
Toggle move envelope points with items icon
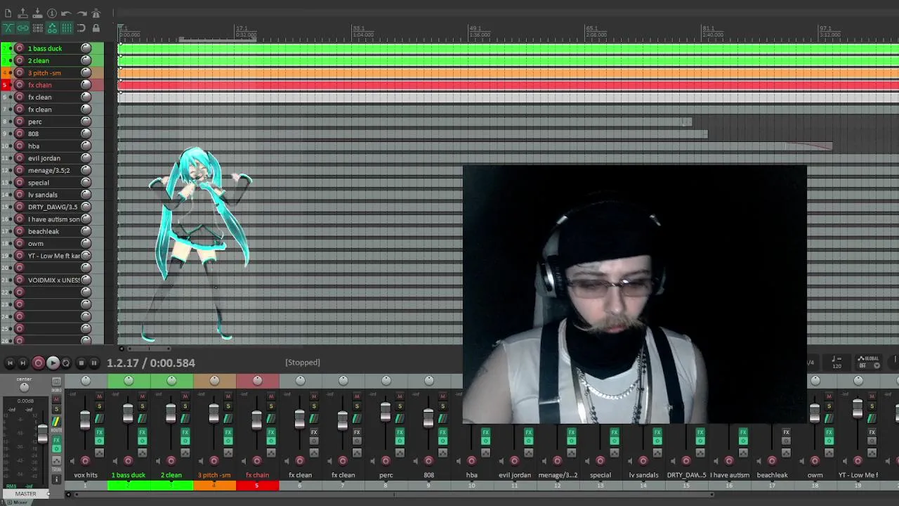click(x=52, y=28)
